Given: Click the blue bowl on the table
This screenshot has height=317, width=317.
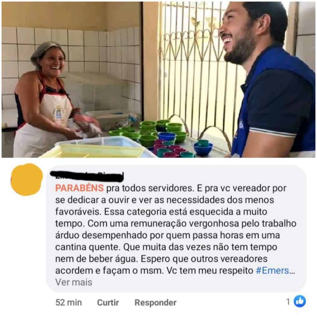Looking at the screenshot, I should coord(203,148).
